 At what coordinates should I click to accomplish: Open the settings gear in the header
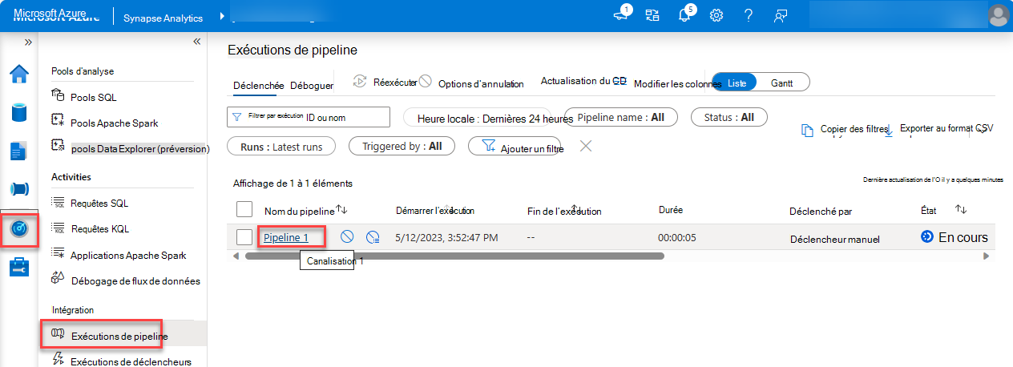point(716,15)
